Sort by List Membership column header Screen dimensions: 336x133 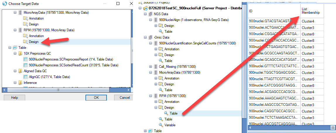(312, 10)
